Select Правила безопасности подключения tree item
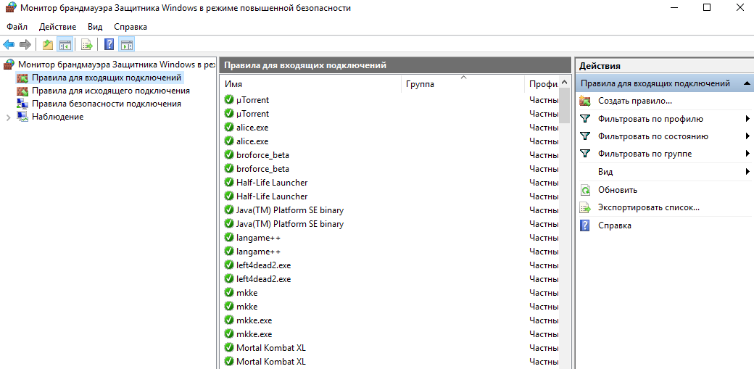Screen dimensions: 754x369 click(107, 104)
